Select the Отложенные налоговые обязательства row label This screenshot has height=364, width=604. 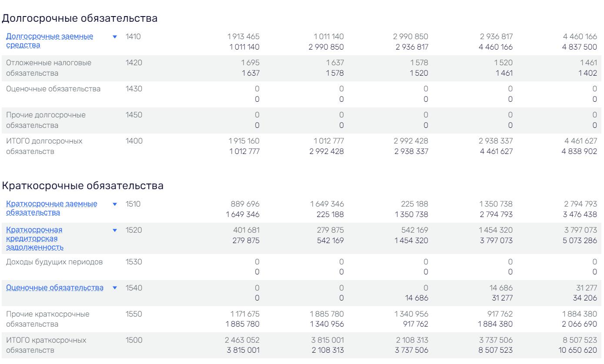49,68
